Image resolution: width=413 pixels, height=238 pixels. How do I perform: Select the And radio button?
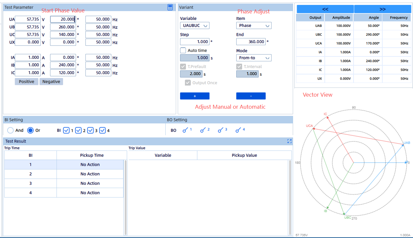pyautogui.click(x=10, y=130)
